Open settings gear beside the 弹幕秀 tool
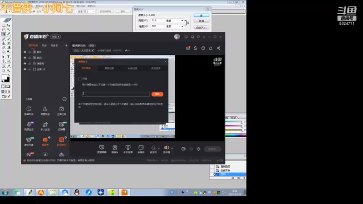The image size is (363, 204). click(x=49, y=137)
